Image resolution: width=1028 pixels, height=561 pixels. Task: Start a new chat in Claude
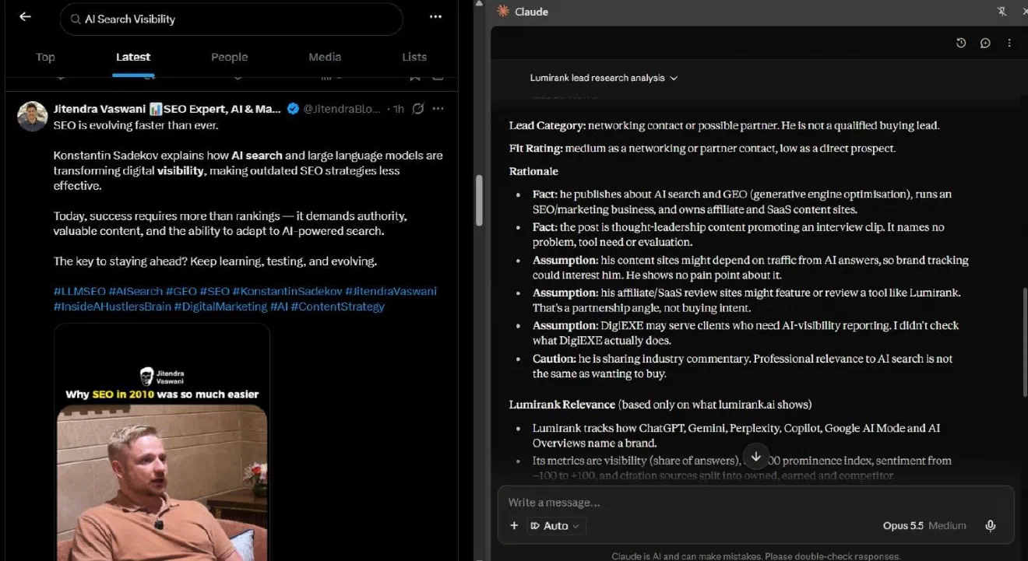tap(985, 44)
